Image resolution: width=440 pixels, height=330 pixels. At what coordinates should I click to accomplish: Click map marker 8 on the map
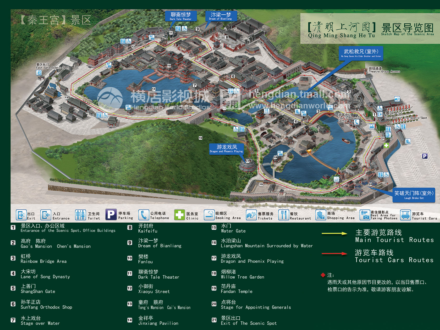pyautogui.click(x=227, y=37)
